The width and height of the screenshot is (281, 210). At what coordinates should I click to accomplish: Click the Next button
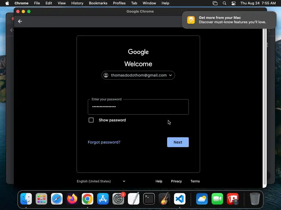click(178, 142)
